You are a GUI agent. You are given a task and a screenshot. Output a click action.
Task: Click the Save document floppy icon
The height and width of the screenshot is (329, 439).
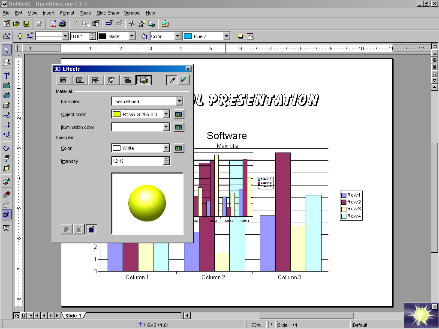click(26, 24)
